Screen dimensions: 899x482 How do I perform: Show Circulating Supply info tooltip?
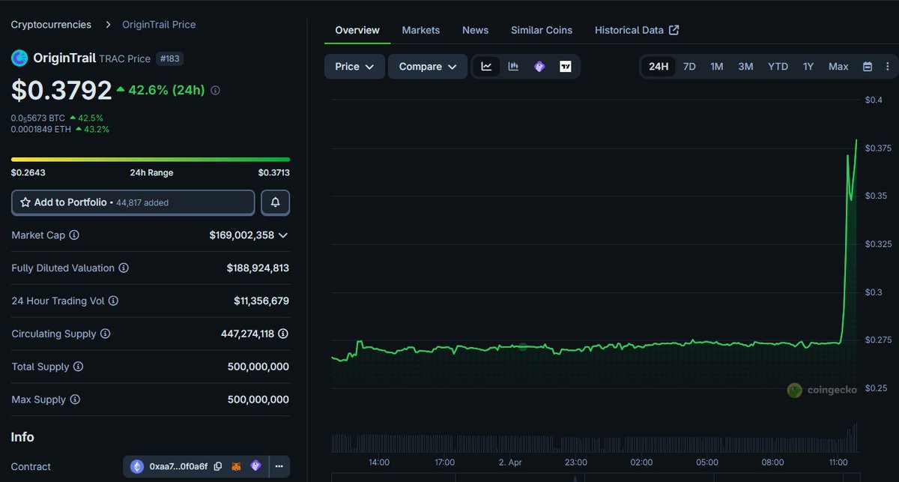105,334
